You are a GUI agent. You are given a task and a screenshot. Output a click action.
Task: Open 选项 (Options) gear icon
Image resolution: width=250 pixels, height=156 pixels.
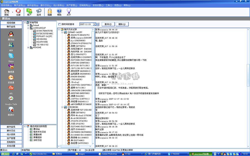(39, 12)
